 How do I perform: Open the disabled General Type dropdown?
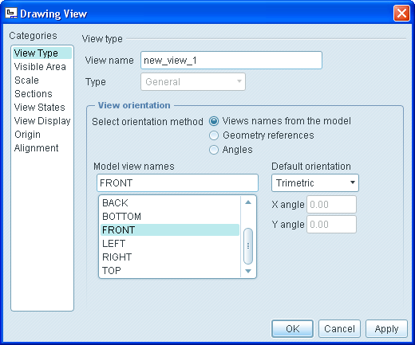[x=193, y=81]
